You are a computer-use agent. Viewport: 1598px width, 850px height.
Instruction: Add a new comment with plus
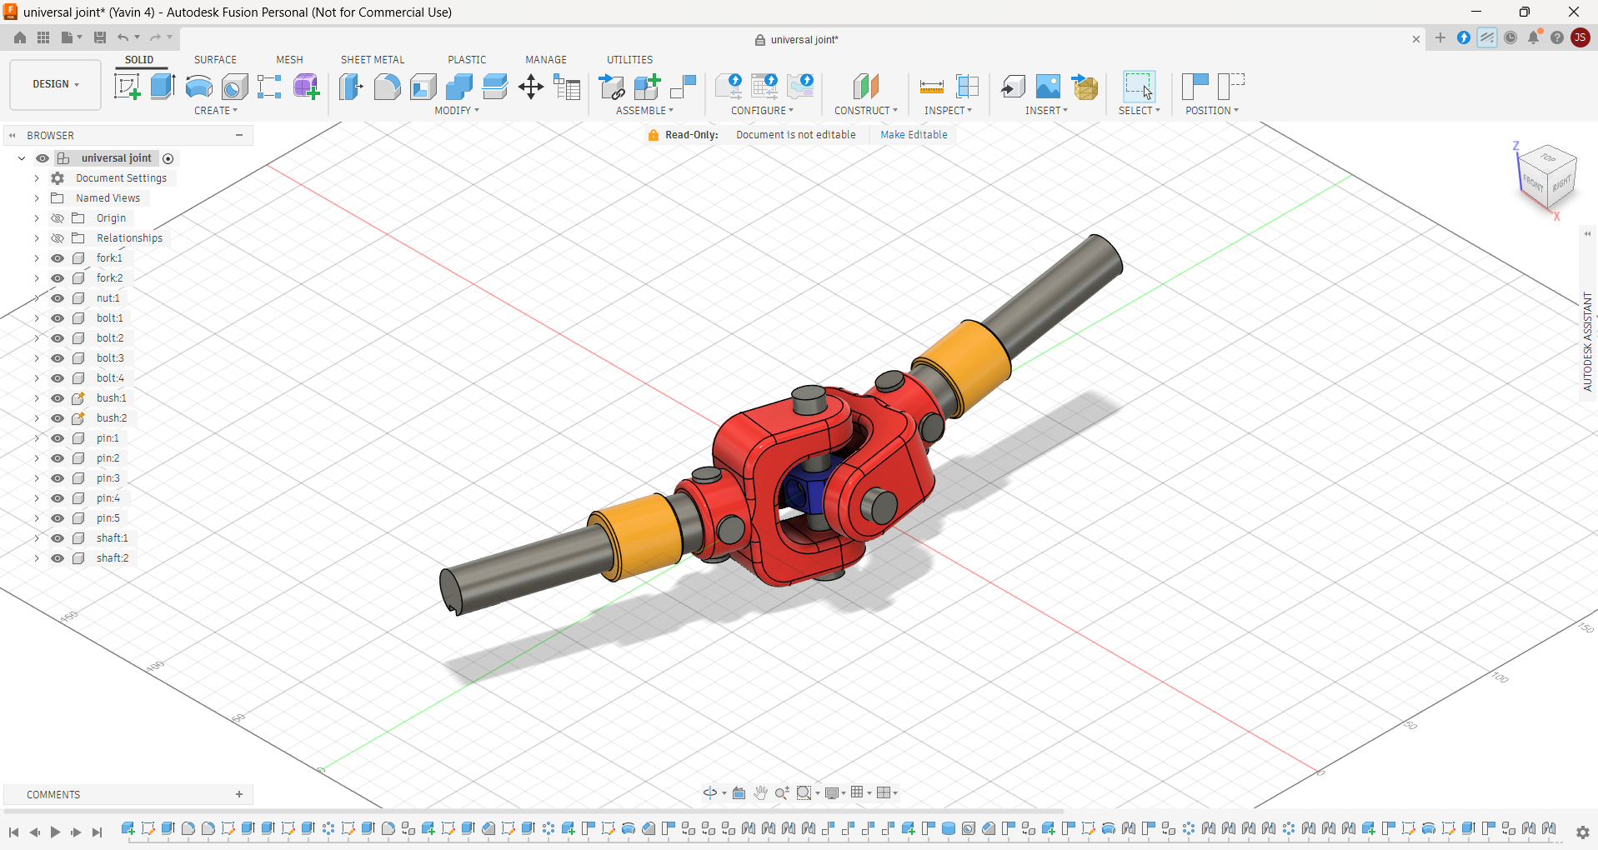tap(239, 794)
